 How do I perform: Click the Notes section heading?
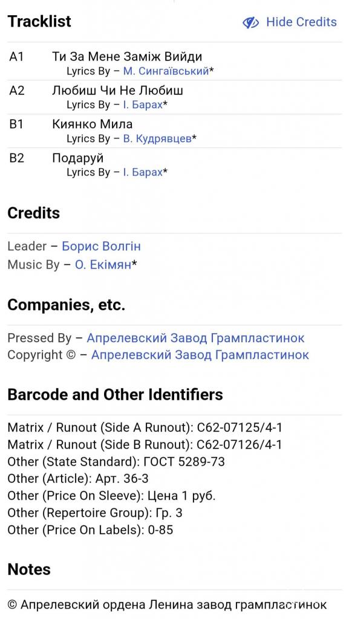tap(29, 569)
